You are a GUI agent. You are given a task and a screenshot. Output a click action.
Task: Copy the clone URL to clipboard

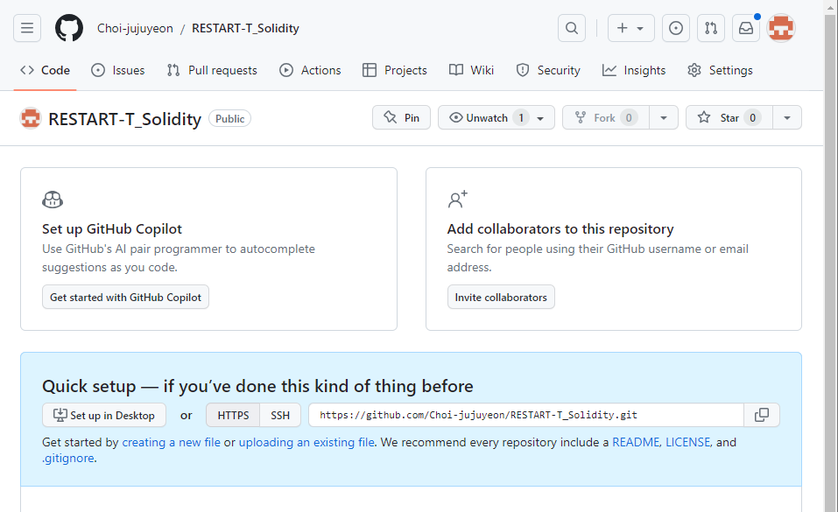coord(762,415)
